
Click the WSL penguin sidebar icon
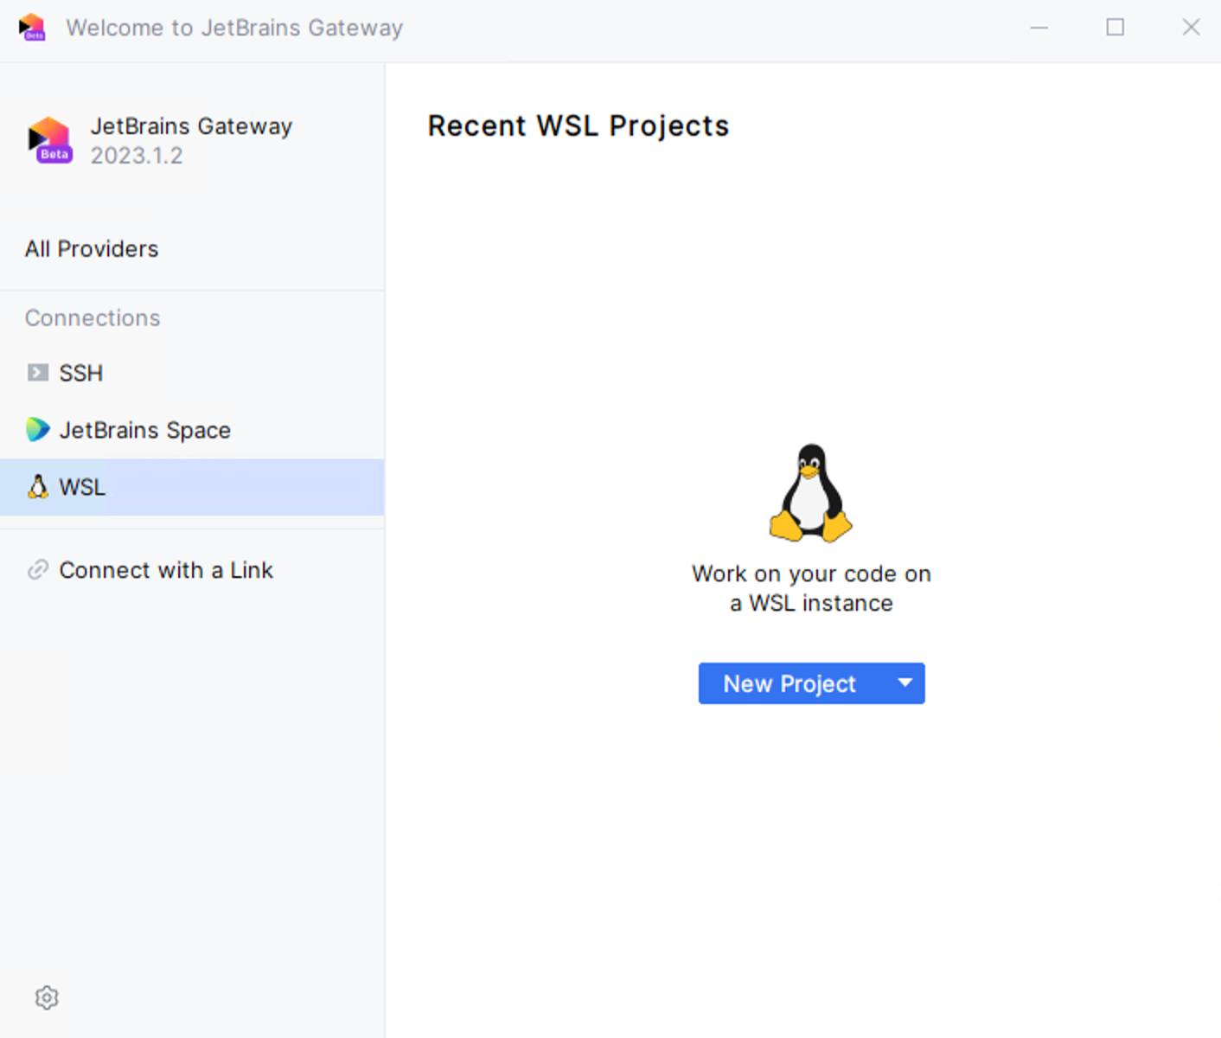(37, 486)
